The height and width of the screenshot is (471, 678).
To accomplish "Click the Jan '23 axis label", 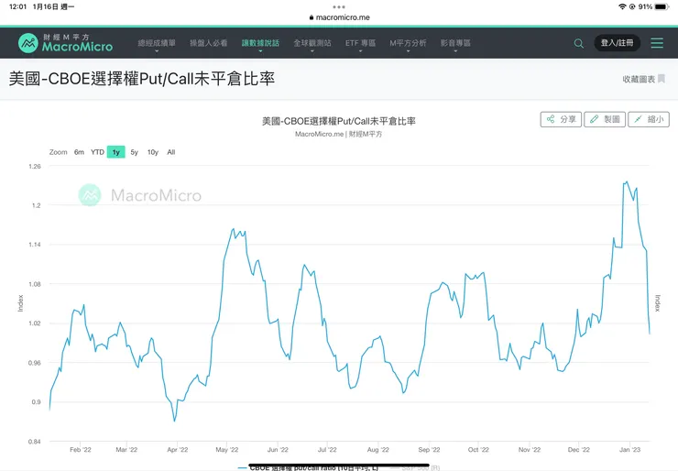I will pyautogui.click(x=629, y=450).
